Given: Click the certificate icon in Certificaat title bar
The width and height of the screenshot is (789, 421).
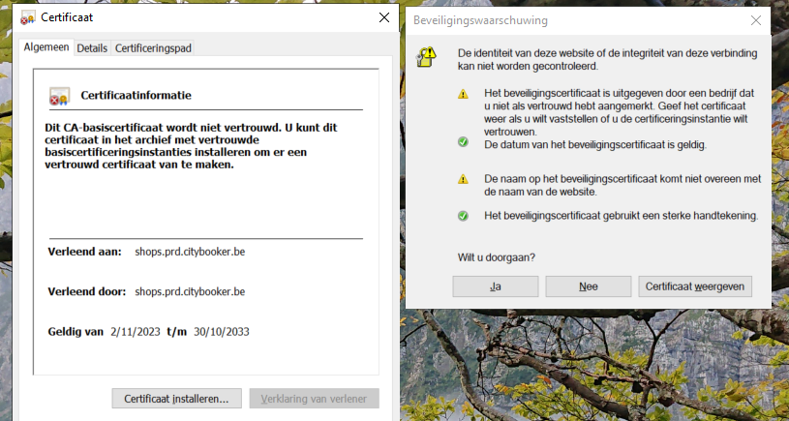Looking at the screenshot, I should [x=28, y=17].
